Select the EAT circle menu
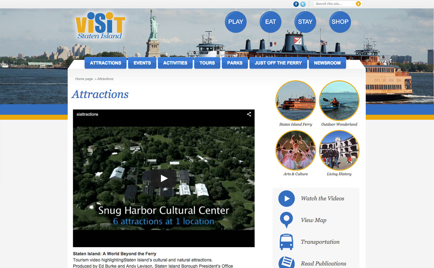 pyautogui.click(x=270, y=22)
